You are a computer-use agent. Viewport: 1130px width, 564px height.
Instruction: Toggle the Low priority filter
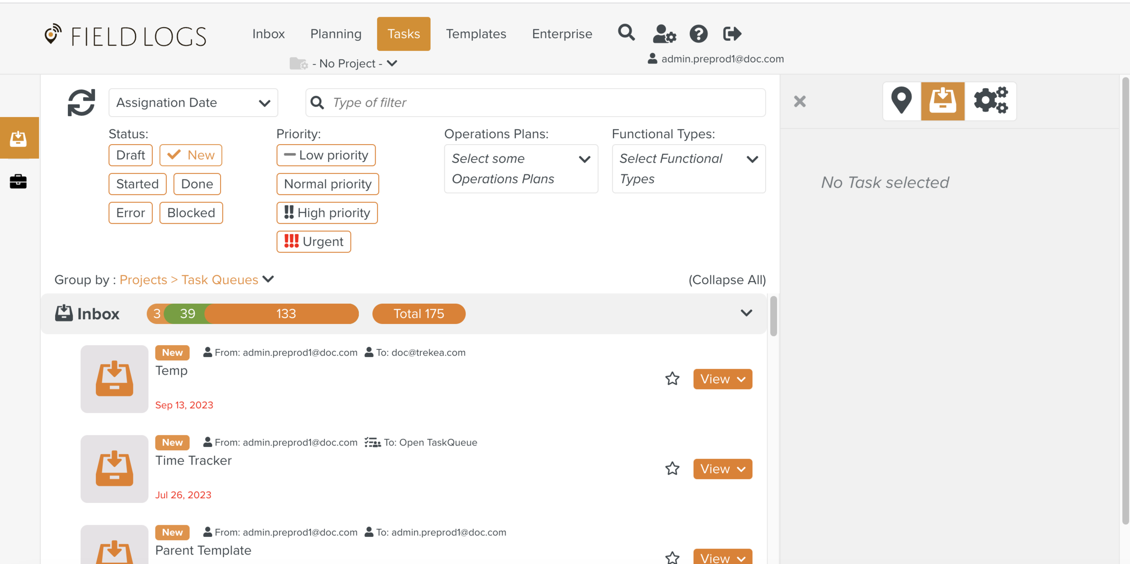click(x=326, y=155)
